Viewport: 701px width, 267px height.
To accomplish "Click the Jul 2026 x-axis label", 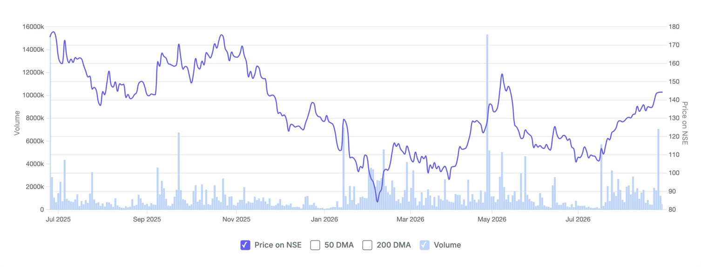I will tap(578, 219).
